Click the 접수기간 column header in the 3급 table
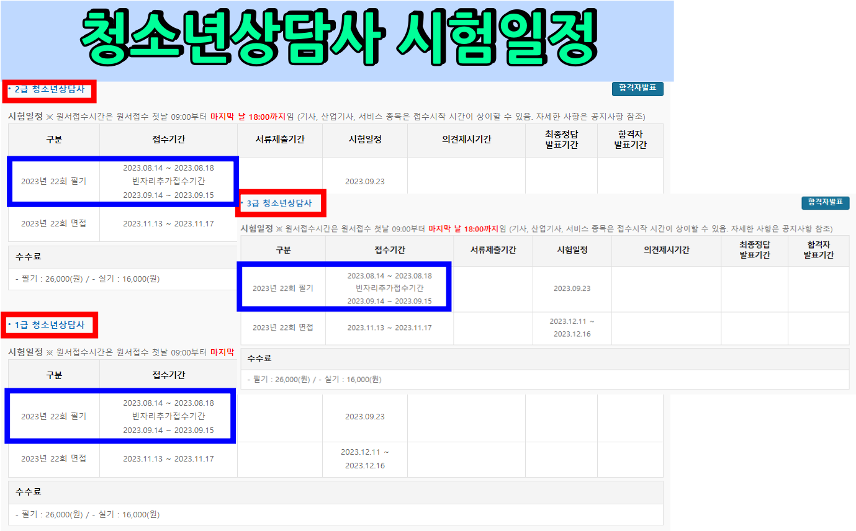Viewport: 856px width, 531px height. click(389, 250)
